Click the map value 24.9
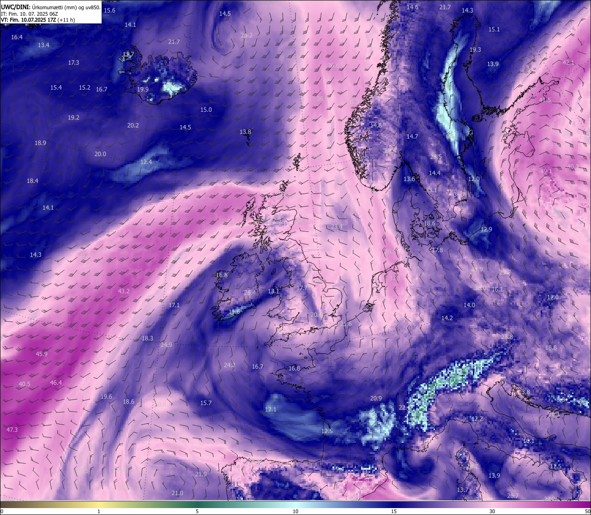This screenshot has width=591, height=515. pos(166,345)
